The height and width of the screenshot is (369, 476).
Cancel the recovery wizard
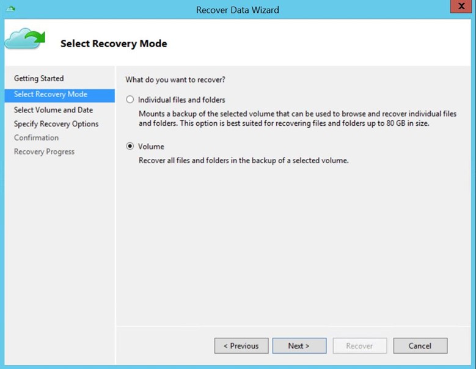420,346
